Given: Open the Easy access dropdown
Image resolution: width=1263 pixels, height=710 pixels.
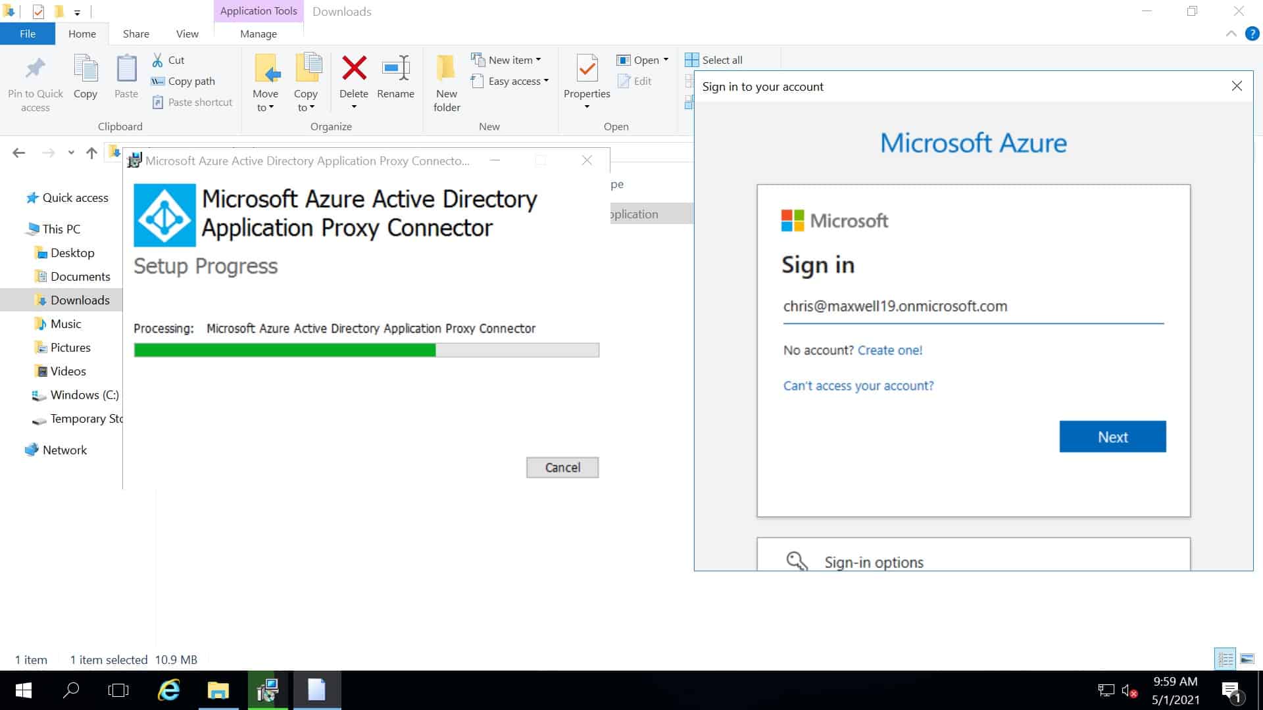Looking at the screenshot, I should [x=546, y=81].
